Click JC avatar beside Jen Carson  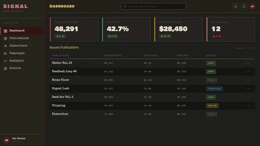pos(6,140)
